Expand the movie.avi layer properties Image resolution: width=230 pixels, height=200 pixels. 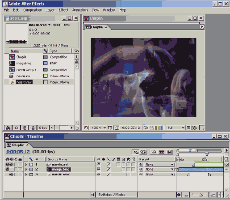click(26, 165)
